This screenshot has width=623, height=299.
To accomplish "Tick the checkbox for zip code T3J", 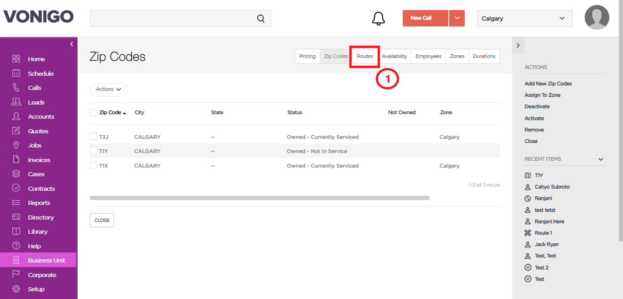I will (93, 136).
